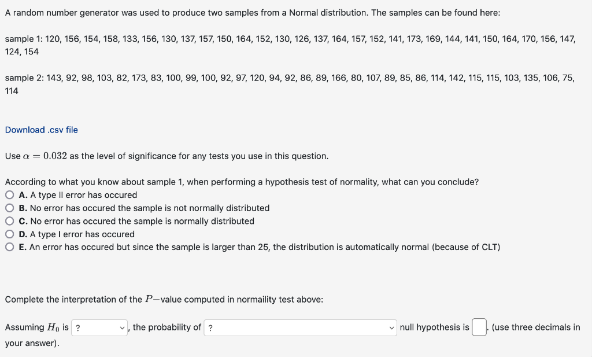Open the 'the probability of' dropdown
The image size is (592, 357).
(x=300, y=327)
